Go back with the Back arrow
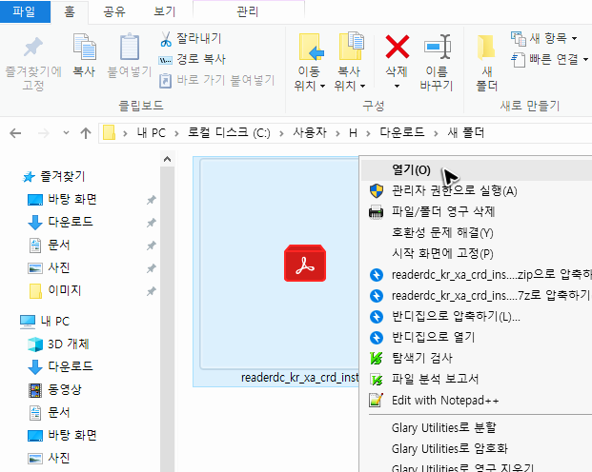The height and width of the screenshot is (472, 592). point(15,133)
